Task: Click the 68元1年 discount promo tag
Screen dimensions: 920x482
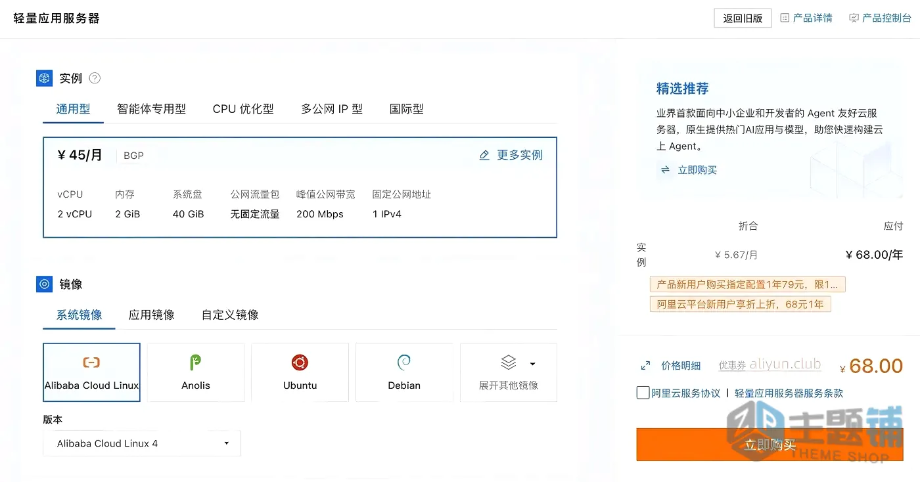Action: 741,304
